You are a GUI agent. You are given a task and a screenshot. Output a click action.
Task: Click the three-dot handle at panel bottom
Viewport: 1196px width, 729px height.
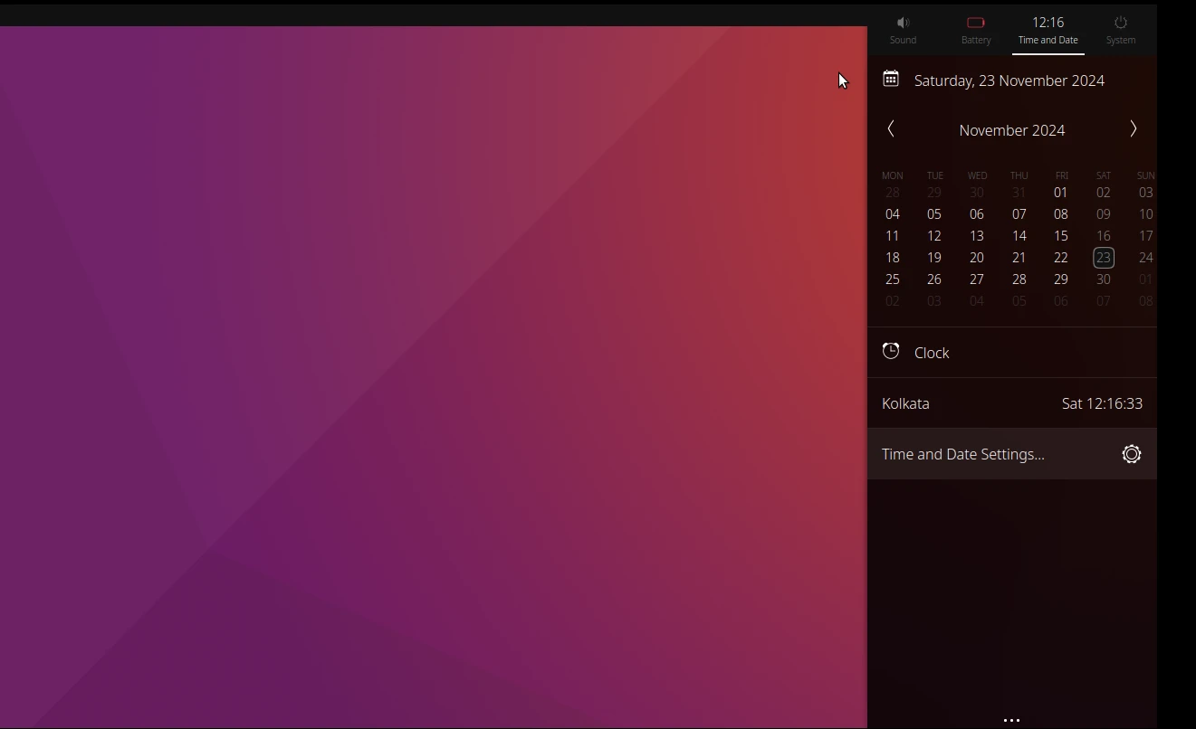[1011, 720]
